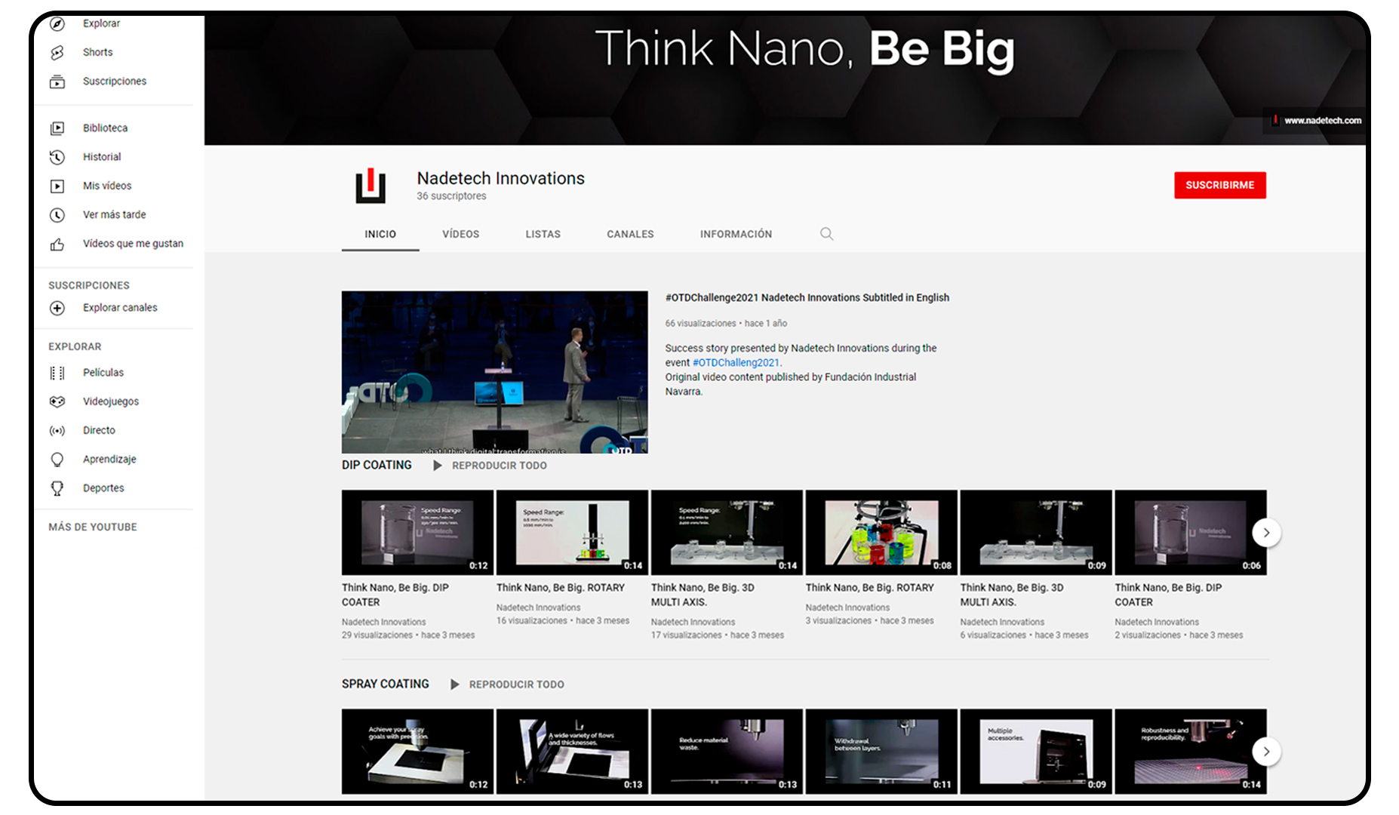Click the Suscripciones sidebar icon
This screenshot has height=815, width=1399.
click(57, 81)
